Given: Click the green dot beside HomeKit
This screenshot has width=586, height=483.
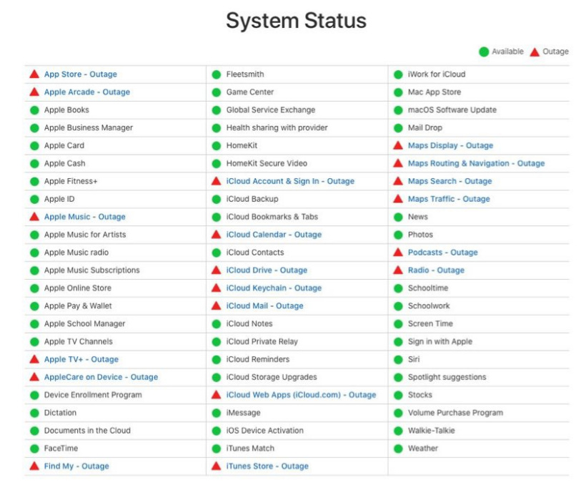Looking at the screenshot, I should tap(216, 146).
